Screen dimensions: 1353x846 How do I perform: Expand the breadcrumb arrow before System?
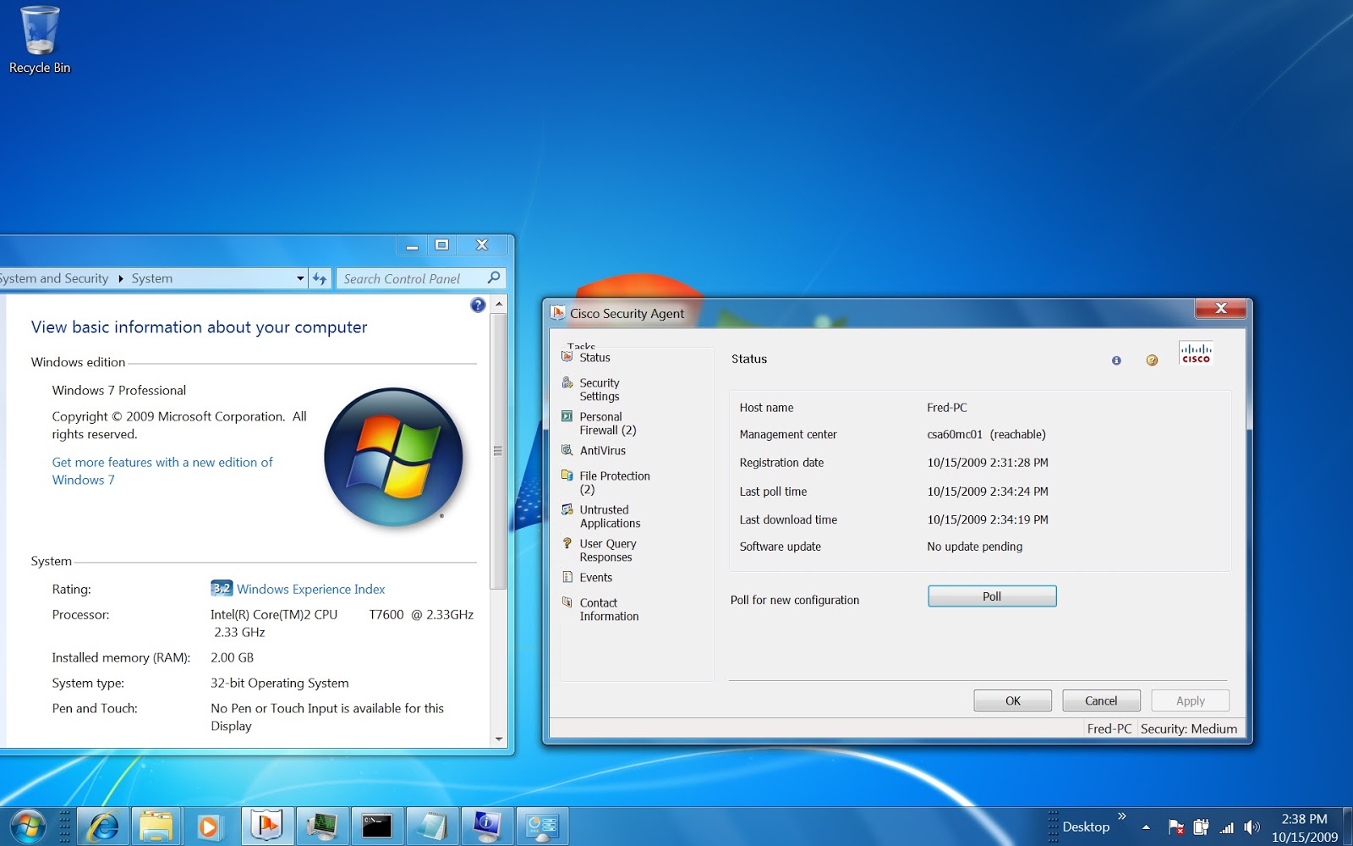pos(120,278)
